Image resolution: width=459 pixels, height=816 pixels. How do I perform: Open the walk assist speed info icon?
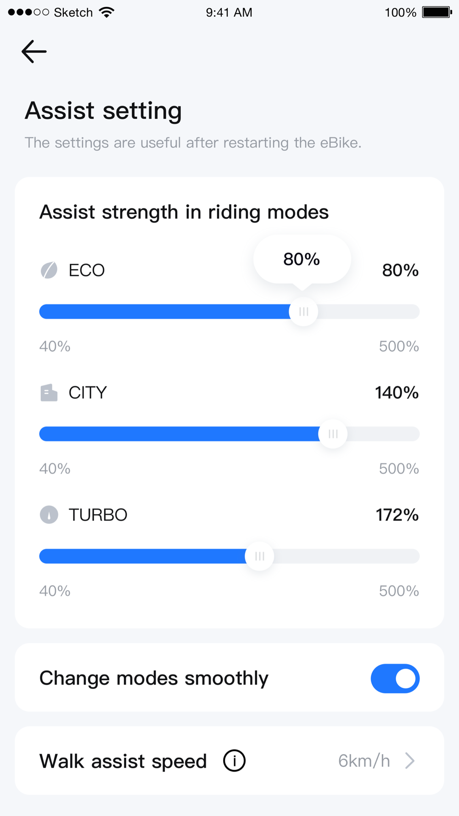234,760
